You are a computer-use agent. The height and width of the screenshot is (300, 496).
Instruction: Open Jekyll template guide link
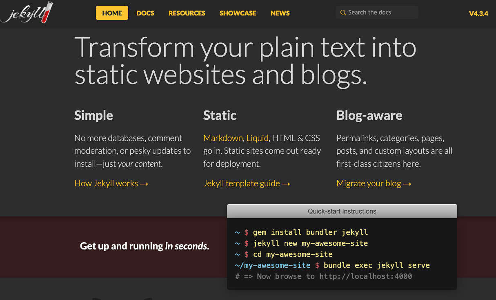pyautogui.click(x=247, y=183)
